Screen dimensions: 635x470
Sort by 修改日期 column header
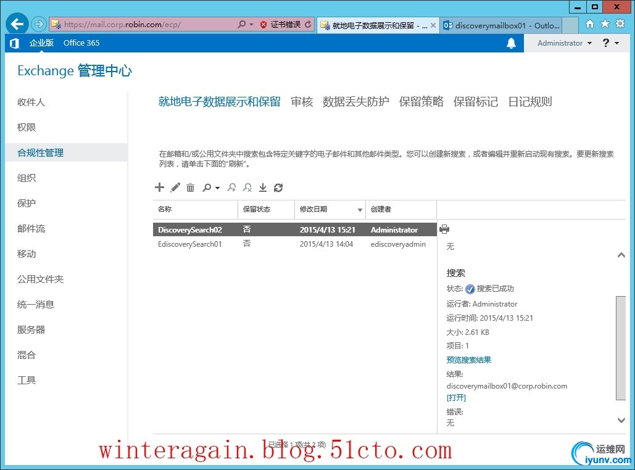[x=330, y=209]
